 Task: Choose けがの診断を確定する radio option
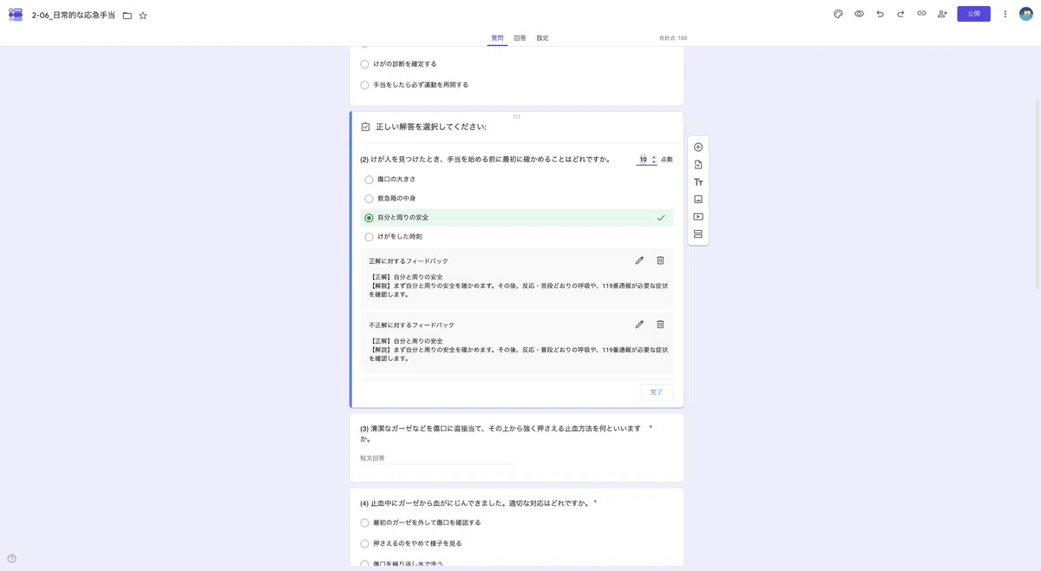(x=364, y=64)
